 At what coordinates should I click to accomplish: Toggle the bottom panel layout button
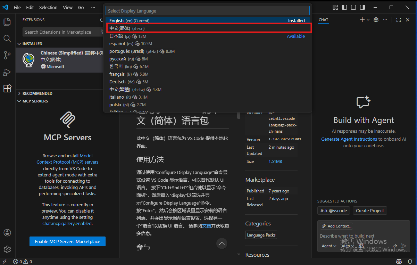pos(353,7)
